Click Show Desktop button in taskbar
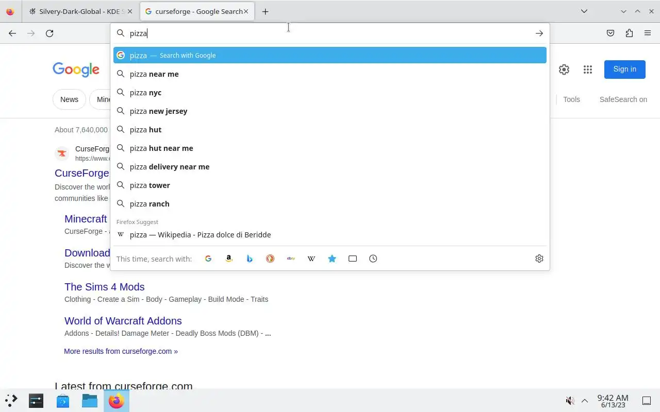The height and width of the screenshot is (412, 660). (647, 401)
